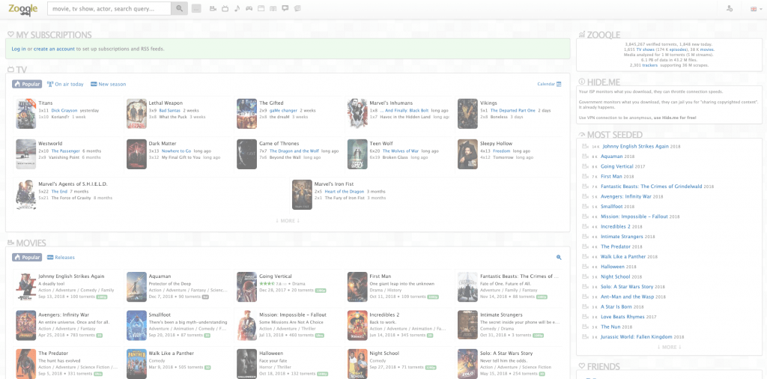Select the Popular tab in TV section

(27, 84)
